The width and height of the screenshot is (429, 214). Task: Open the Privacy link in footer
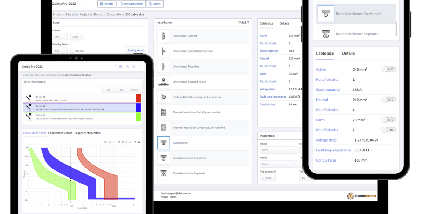pos(164,197)
